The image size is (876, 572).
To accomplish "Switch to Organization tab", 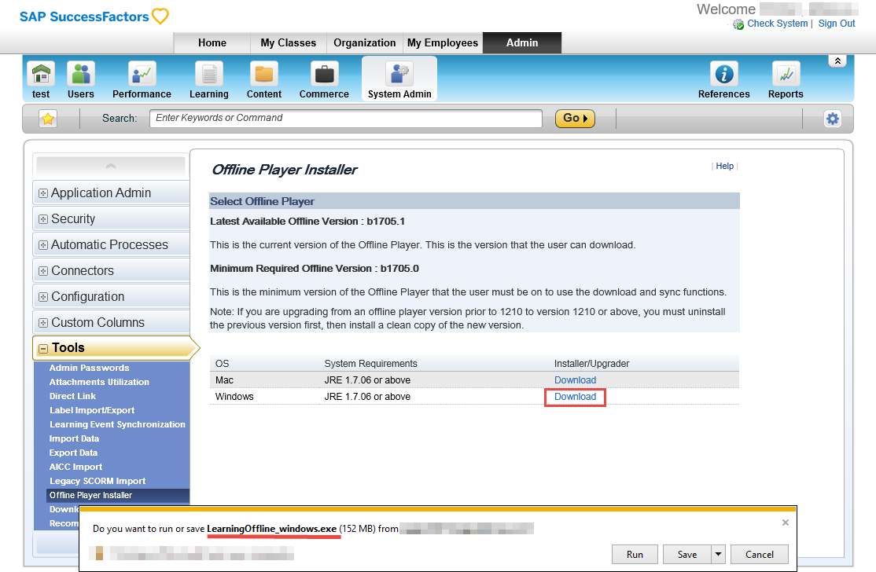I will (364, 43).
